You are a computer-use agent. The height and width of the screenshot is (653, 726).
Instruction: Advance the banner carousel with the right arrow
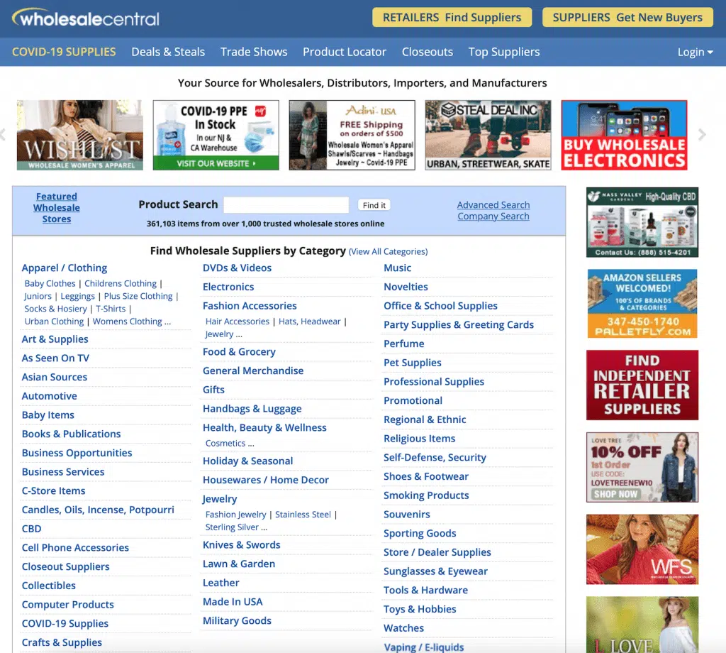tap(702, 135)
